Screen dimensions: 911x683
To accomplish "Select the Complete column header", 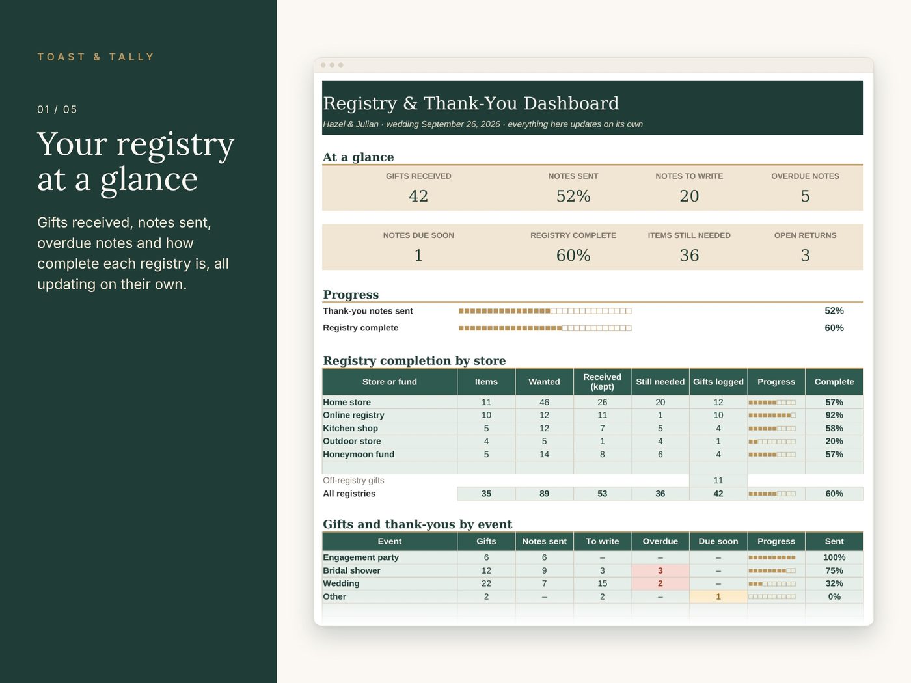I will tap(834, 382).
